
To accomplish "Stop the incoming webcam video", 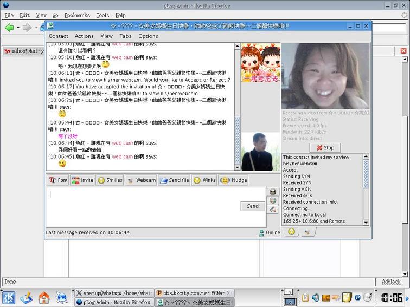I will tap(325, 148).
